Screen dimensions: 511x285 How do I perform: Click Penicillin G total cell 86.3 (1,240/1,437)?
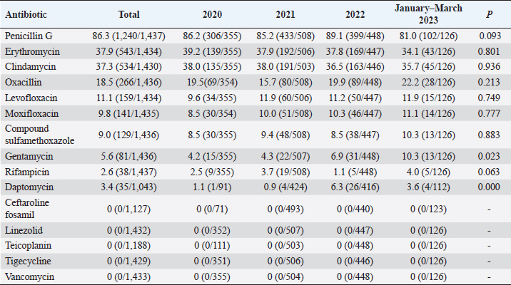[x=128, y=36]
